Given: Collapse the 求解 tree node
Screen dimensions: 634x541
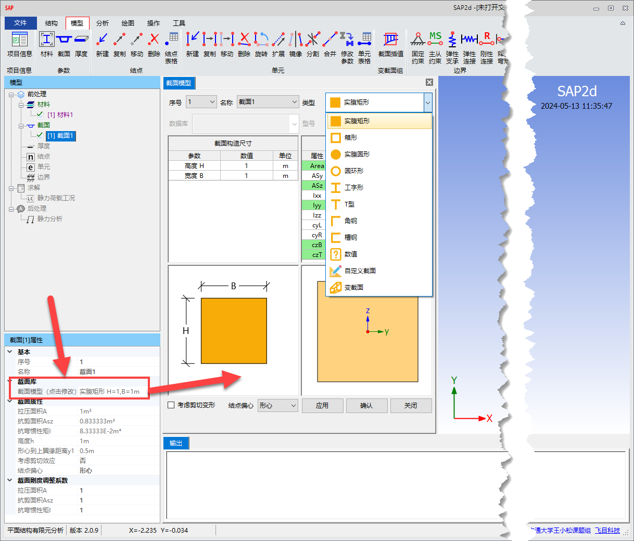Looking at the screenshot, I should 11,188.
